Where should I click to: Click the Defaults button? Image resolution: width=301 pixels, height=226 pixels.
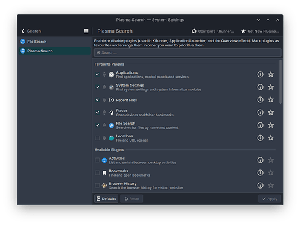pos(106,199)
